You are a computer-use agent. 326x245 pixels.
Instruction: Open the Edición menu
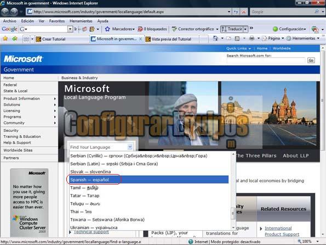click(27, 21)
